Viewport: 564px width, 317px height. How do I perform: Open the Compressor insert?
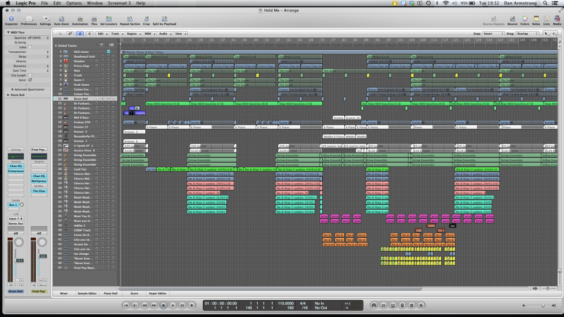(16, 171)
